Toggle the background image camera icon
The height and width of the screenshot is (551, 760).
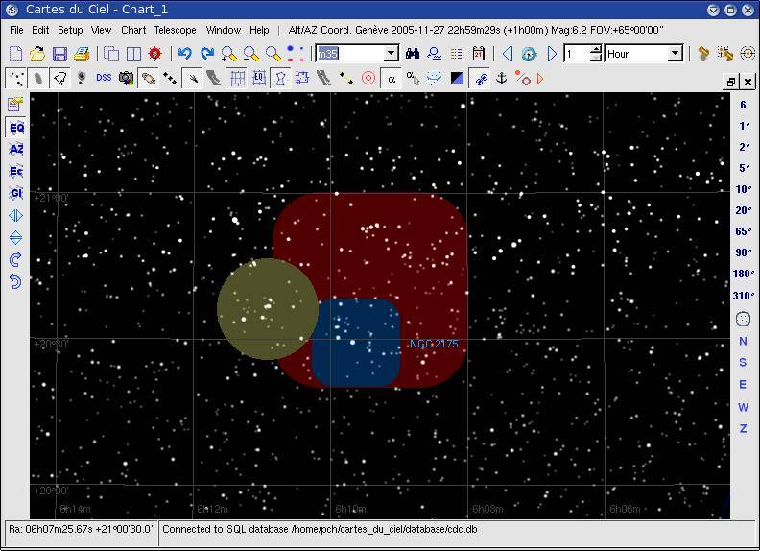click(x=126, y=78)
